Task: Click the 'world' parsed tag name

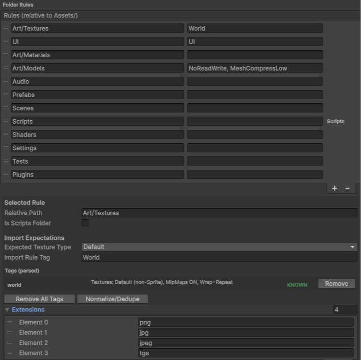Action: [x=14, y=285]
